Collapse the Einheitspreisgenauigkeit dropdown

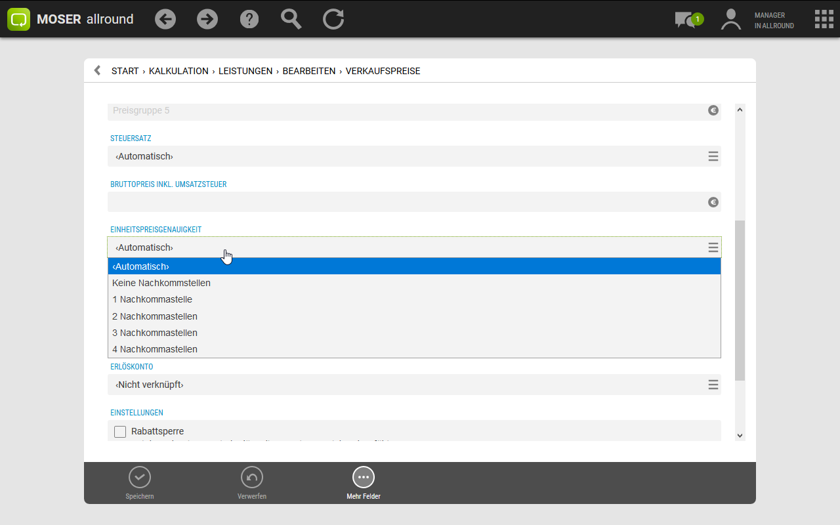pos(713,247)
